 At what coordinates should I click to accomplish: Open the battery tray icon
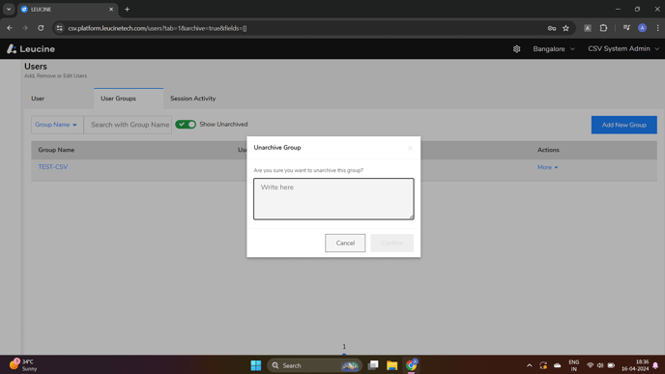[x=611, y=365]
